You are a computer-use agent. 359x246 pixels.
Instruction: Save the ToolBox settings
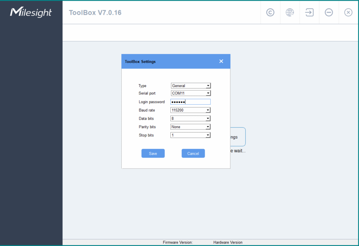coord(153,153)
